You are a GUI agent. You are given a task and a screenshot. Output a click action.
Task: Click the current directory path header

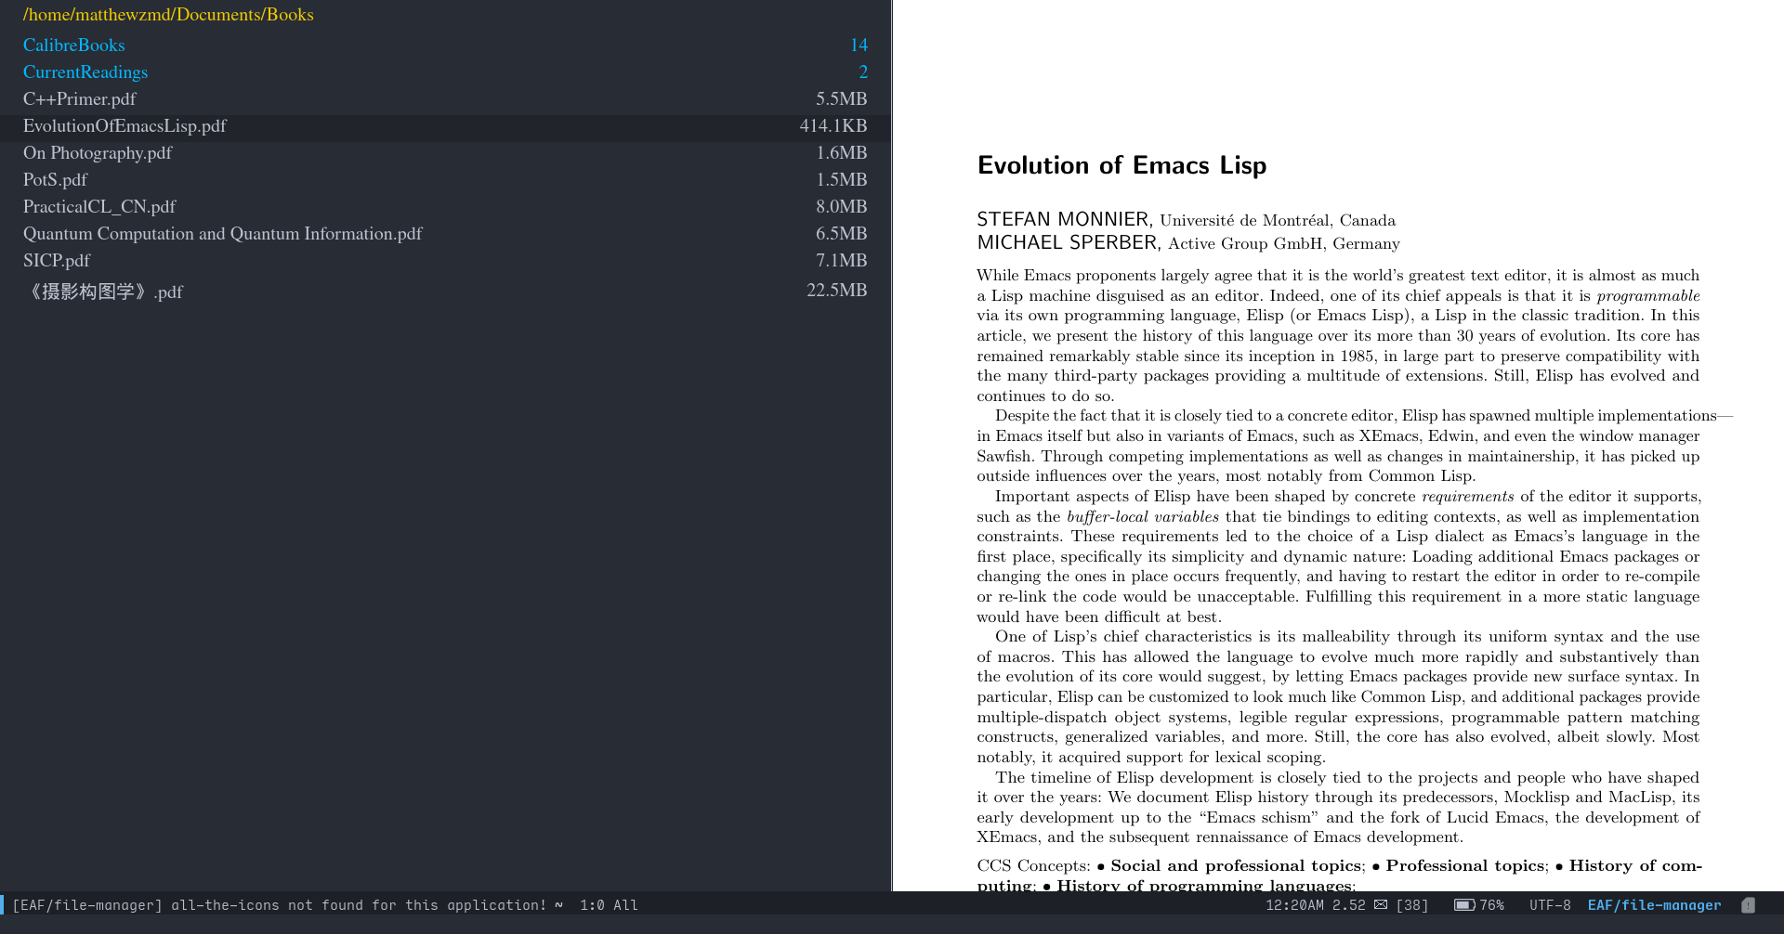(168, 15)
